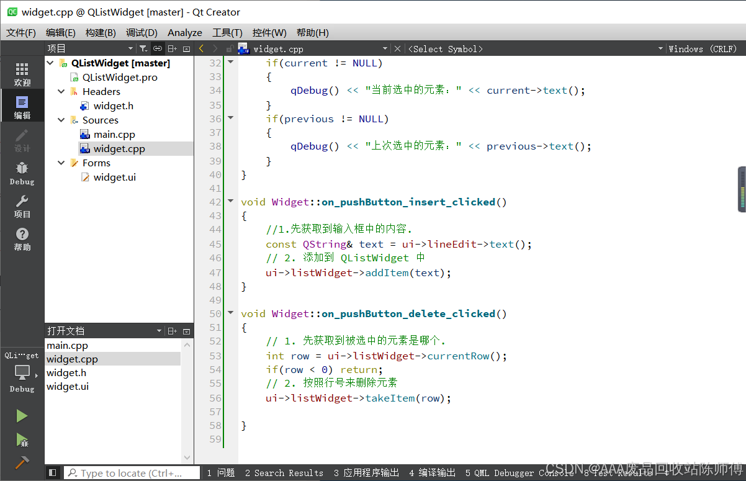Split the open documents panel
This screenshot has width=746, height=481.
172,331
